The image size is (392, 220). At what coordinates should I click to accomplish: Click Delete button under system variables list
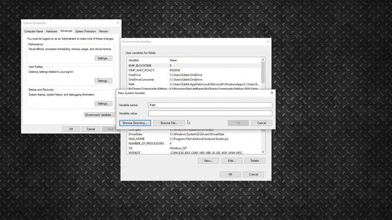(255, 161)
